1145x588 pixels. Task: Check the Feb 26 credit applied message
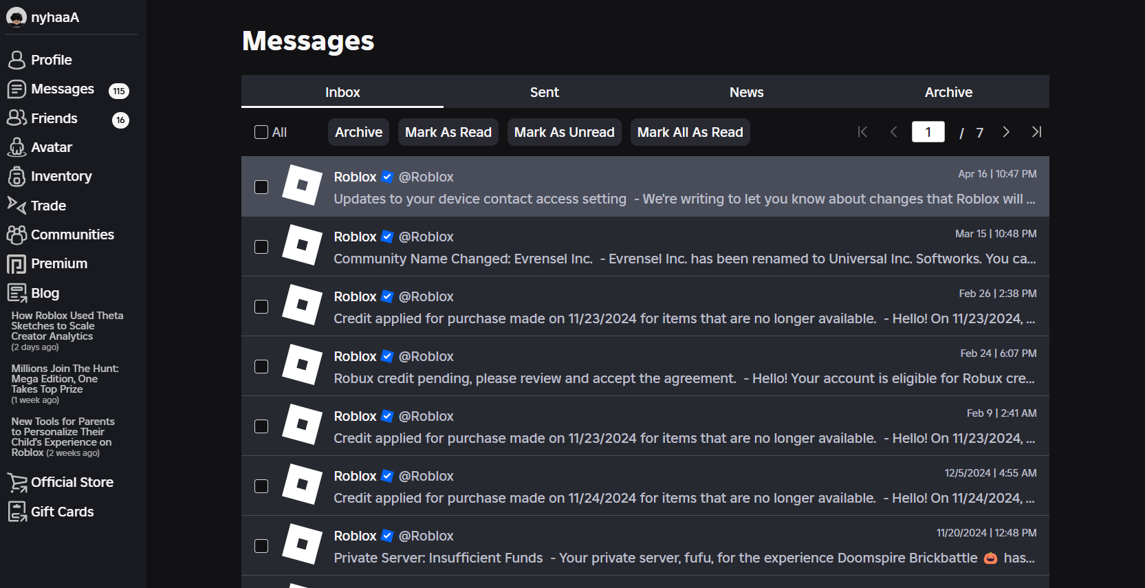[261, 307]
